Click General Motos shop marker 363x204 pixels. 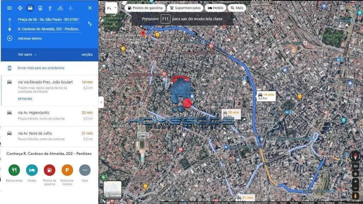click(x=285, y=70)
